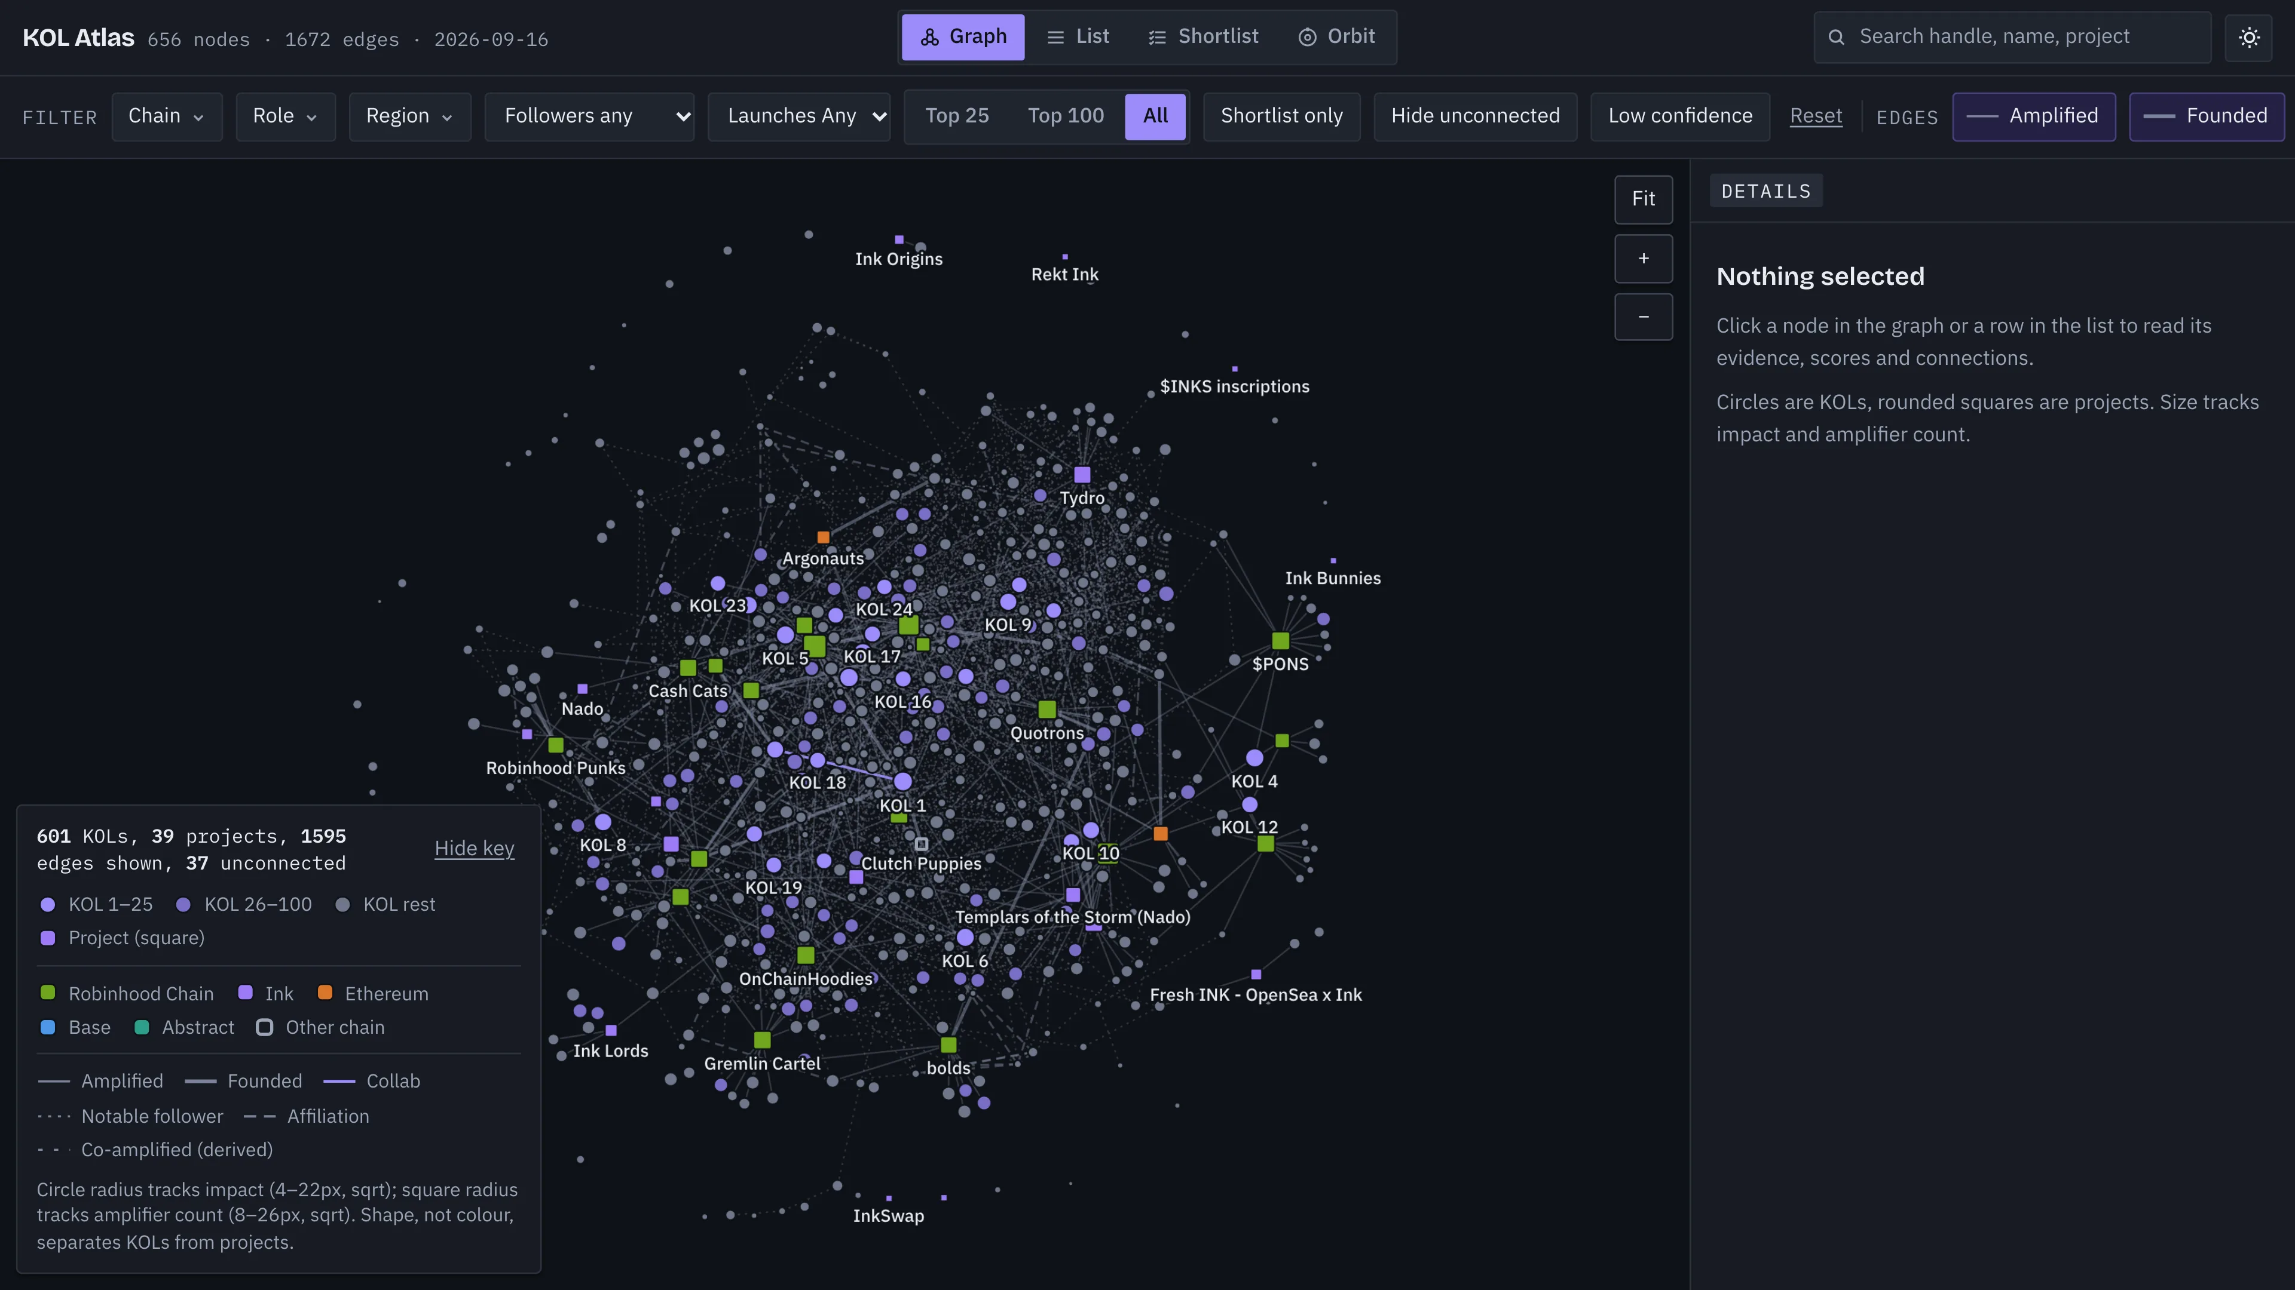
Task: Select the Ink Lords project node
Action: click(x=611, y=1031)
